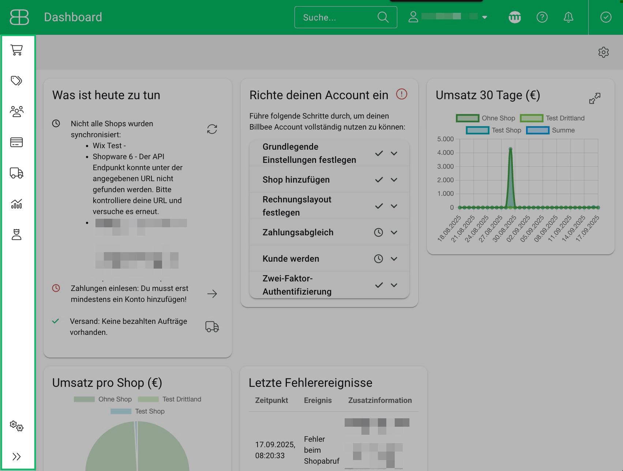The image size is (623, 471).
Task: Click the '18.08.2025' x-axis date label
Action: click(449, 228)
